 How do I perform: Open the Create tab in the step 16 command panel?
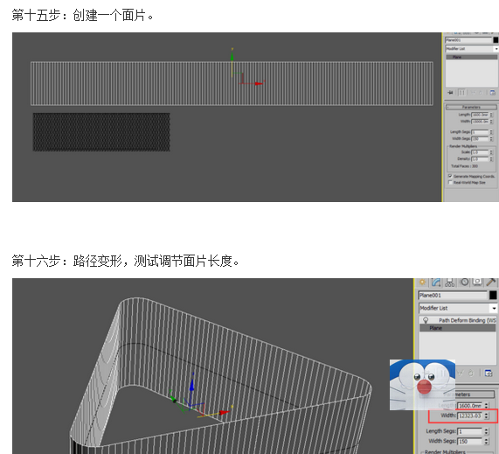[x=422, y=283]
